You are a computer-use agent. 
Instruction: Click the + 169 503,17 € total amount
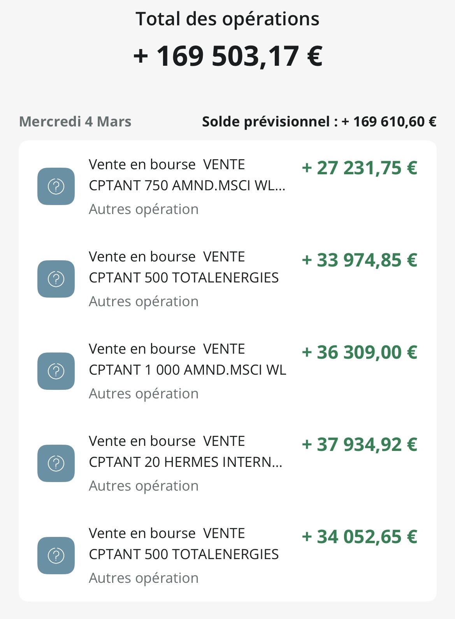click(x=228, y=56)
